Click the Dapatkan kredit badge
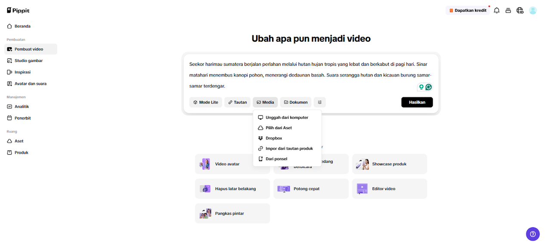The width and height of the screenshot is (551, 251). pos(467,10)
